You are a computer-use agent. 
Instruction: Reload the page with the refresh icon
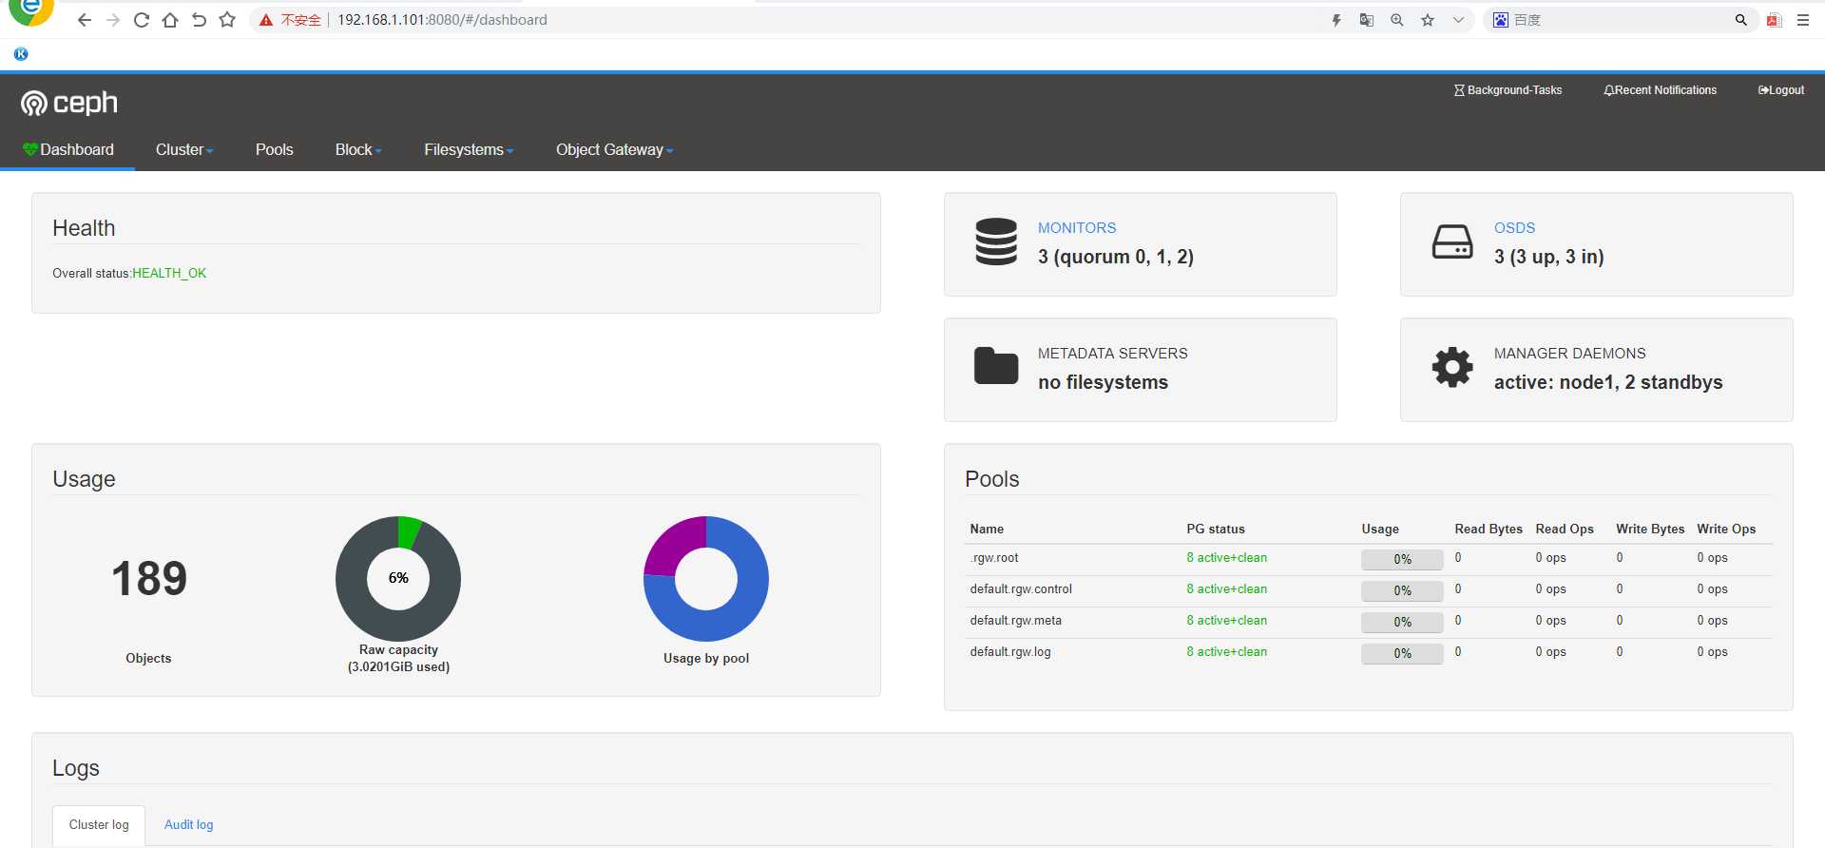click(x=142, y=20)
